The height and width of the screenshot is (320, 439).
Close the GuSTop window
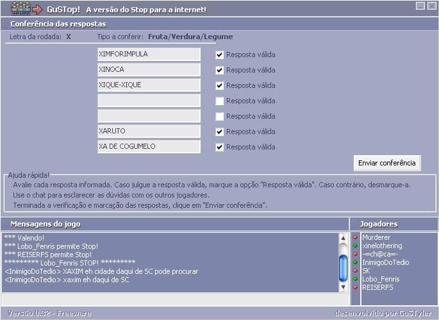pos(431,6)
